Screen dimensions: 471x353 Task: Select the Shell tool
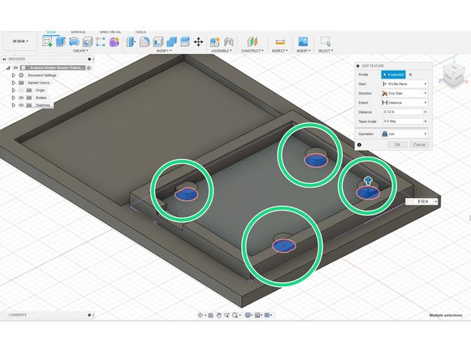click(x=158, y=41)
